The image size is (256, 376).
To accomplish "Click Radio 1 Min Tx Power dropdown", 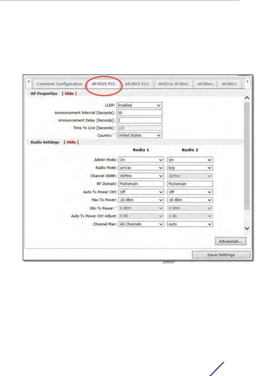I will point(141,208).
